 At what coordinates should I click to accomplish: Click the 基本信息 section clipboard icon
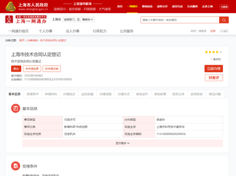pos(16,108)
